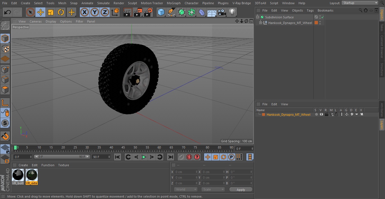Expand Hankook_Dynapro_MT_Wheel object in tree
Screen dimensions: 385x199
point(261,23)
